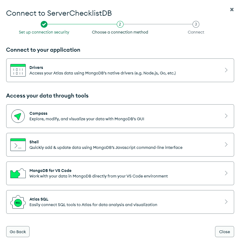Click the text "Quickly add & update data"
This screenshot has height=243, width=240.
55,148
